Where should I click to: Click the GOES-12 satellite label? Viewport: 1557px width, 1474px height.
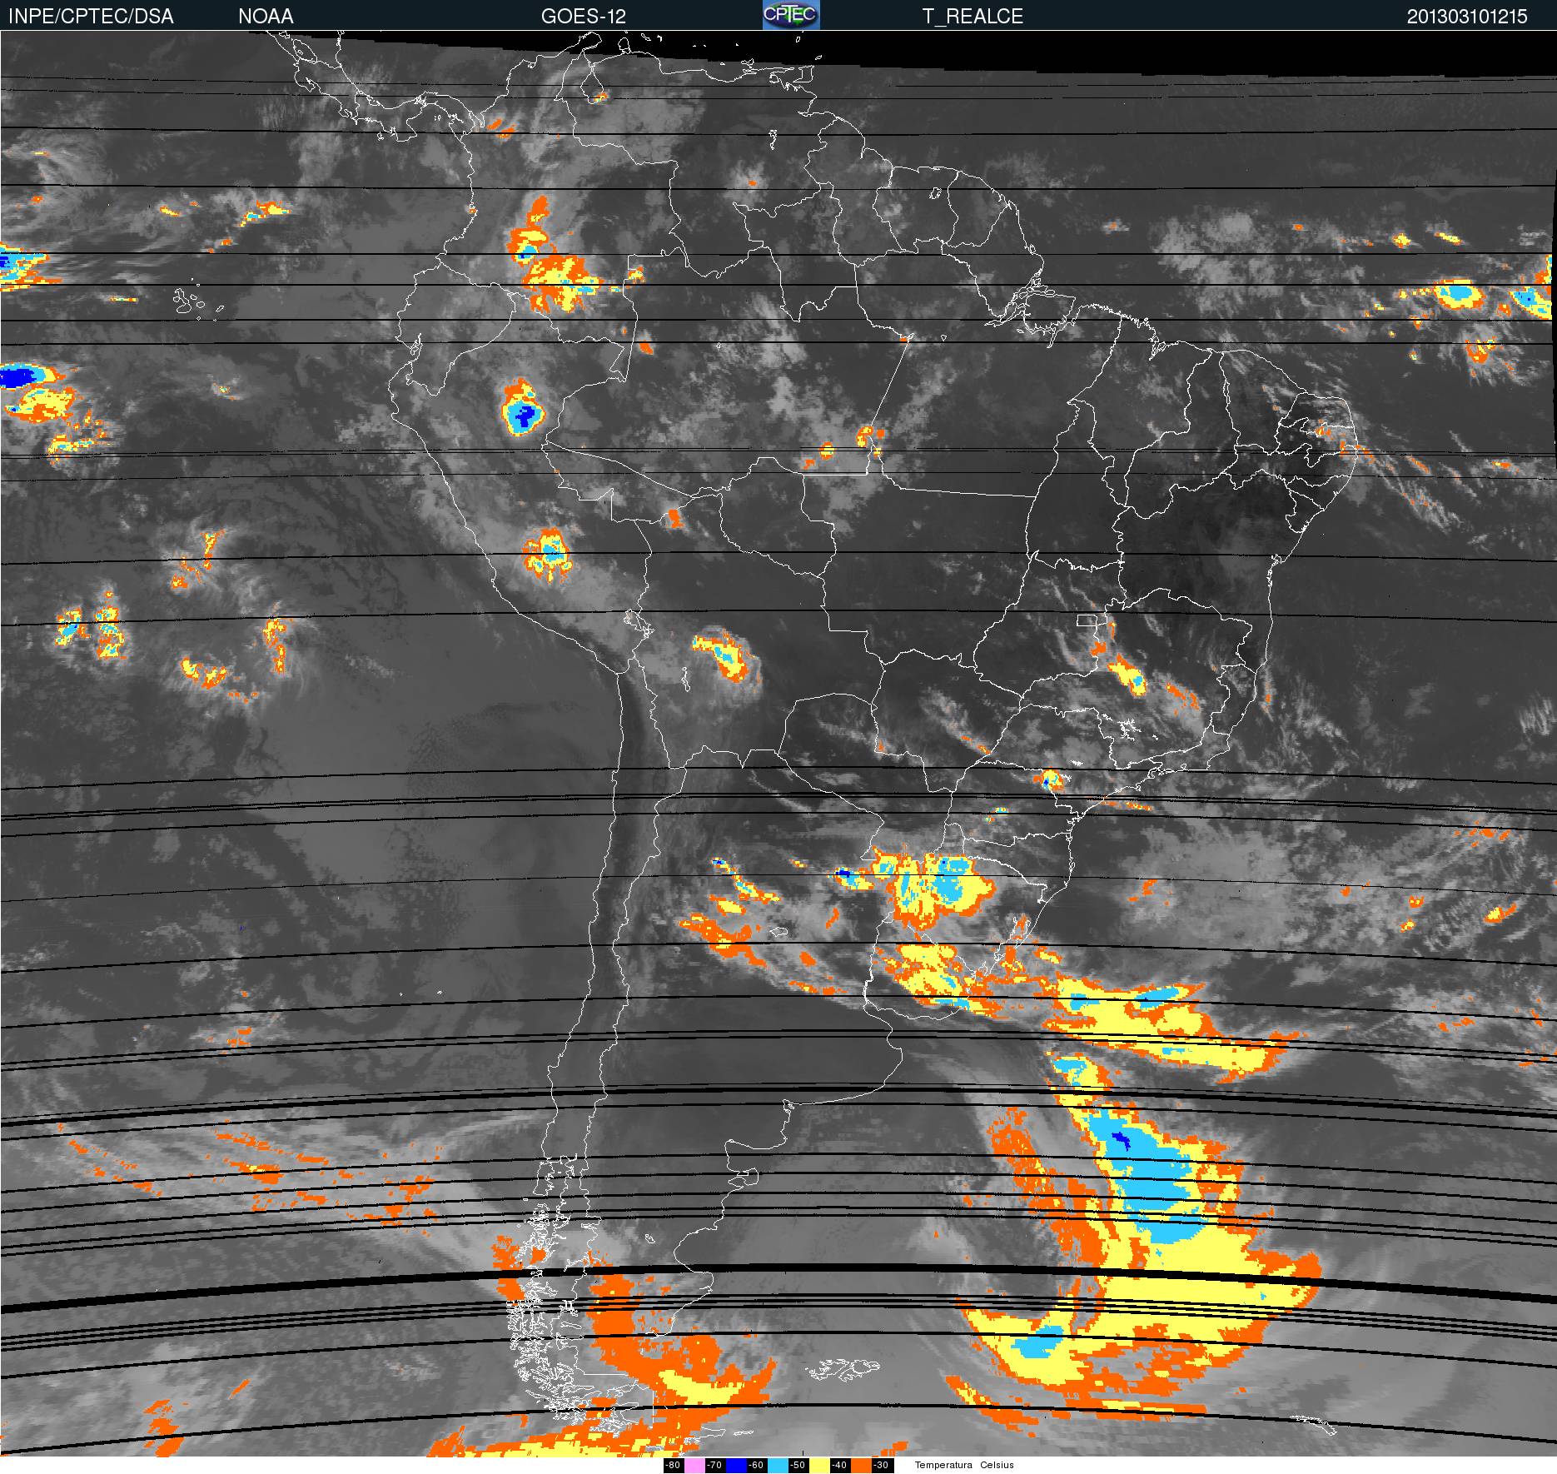point(583,17)
